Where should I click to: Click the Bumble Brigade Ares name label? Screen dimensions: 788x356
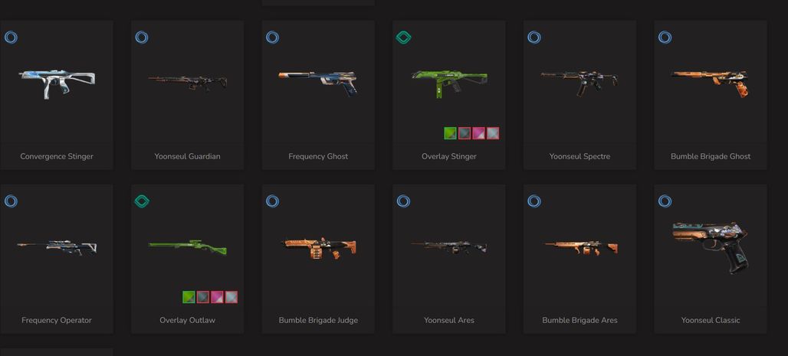(x=580, y=320)
